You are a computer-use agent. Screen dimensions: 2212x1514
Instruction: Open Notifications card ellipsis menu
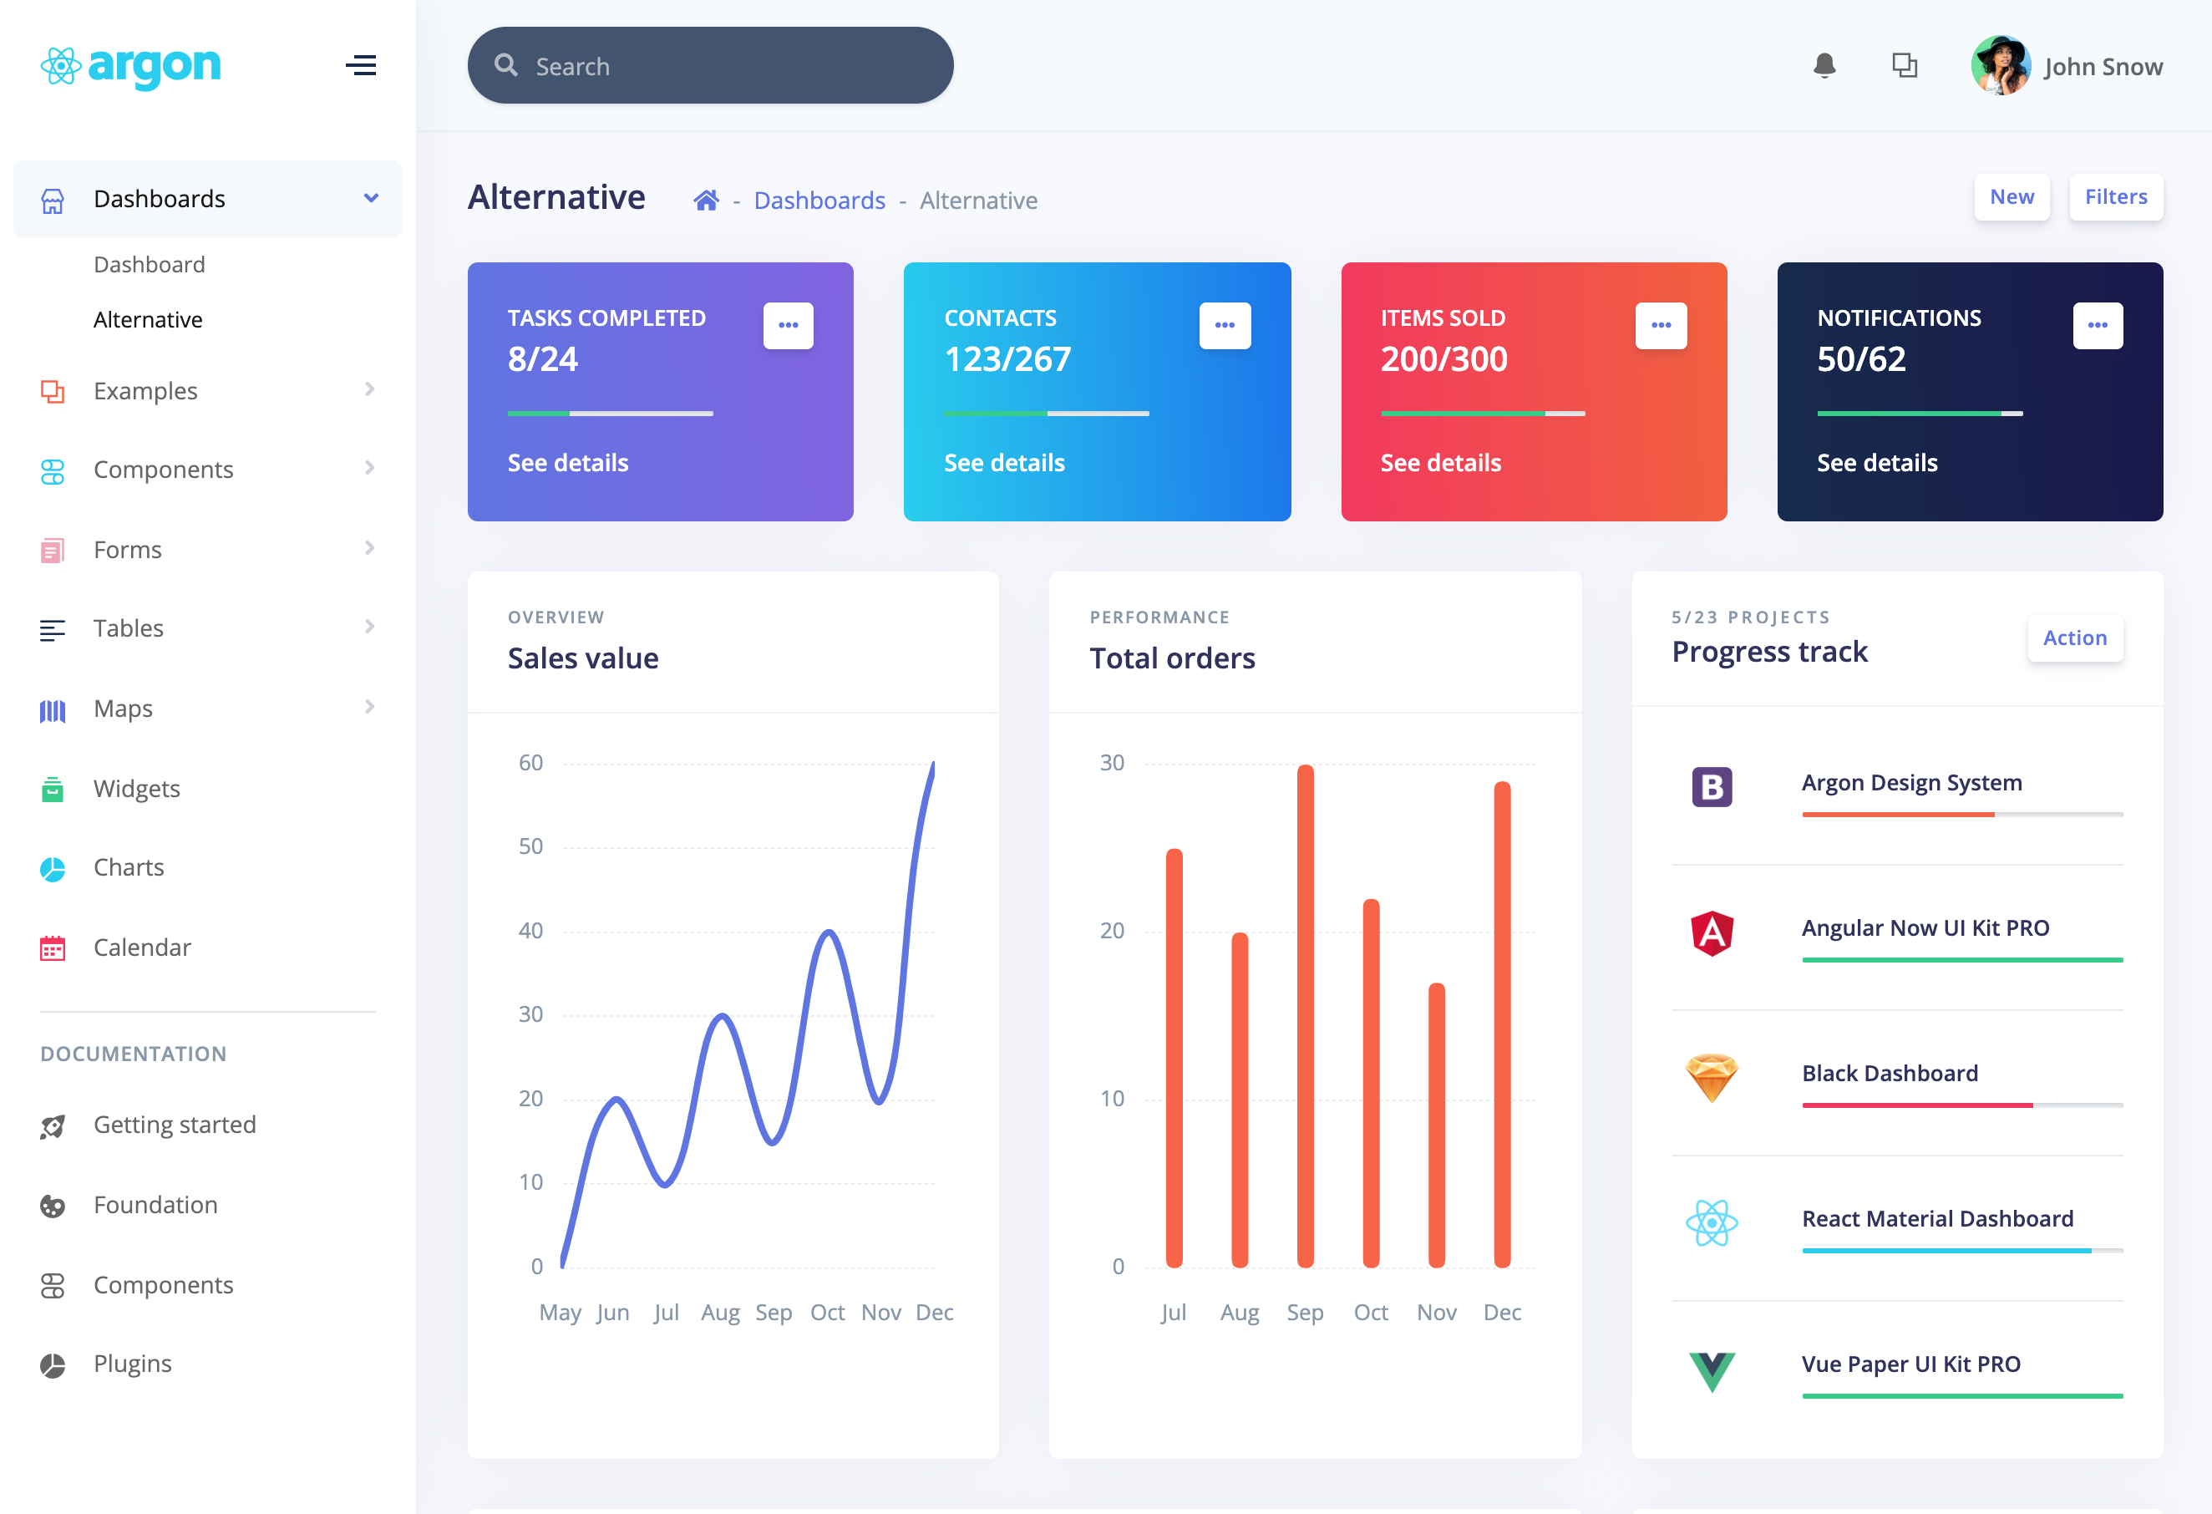tap(2097, 326)
